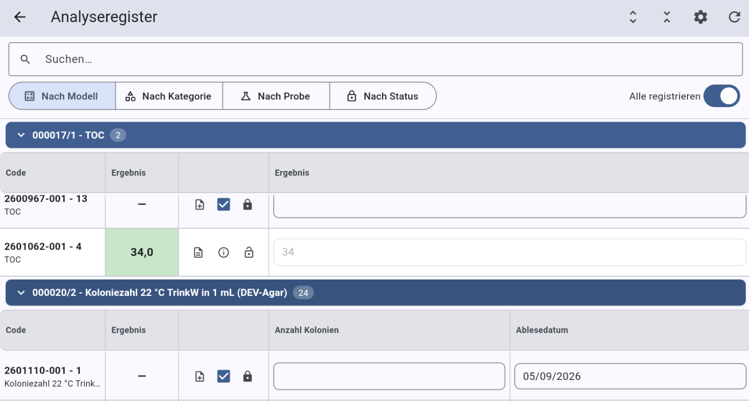This screenshot has height=402, width=749.
Task: Click the Anzahl Kolonien input field
Action: coord(389,376)
